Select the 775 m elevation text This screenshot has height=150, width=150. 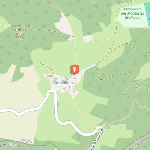(x=20, y=38)
